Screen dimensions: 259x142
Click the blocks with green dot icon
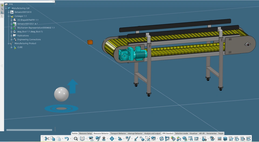click(x=185, y=139)
